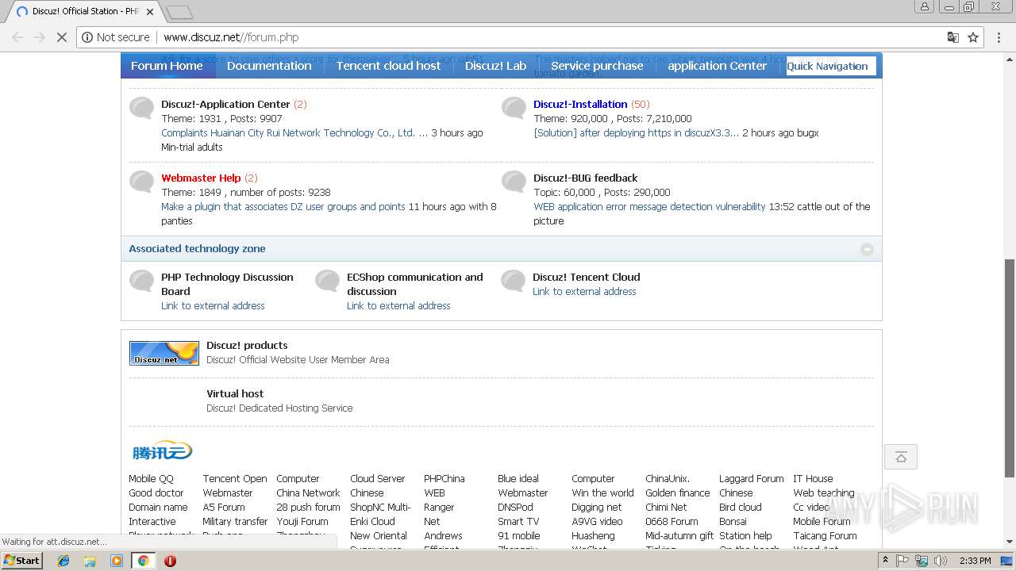Click Laggard Forum friend link
Image resolution: width=1016 pixels, height=571 pixels.
point(752,478)
